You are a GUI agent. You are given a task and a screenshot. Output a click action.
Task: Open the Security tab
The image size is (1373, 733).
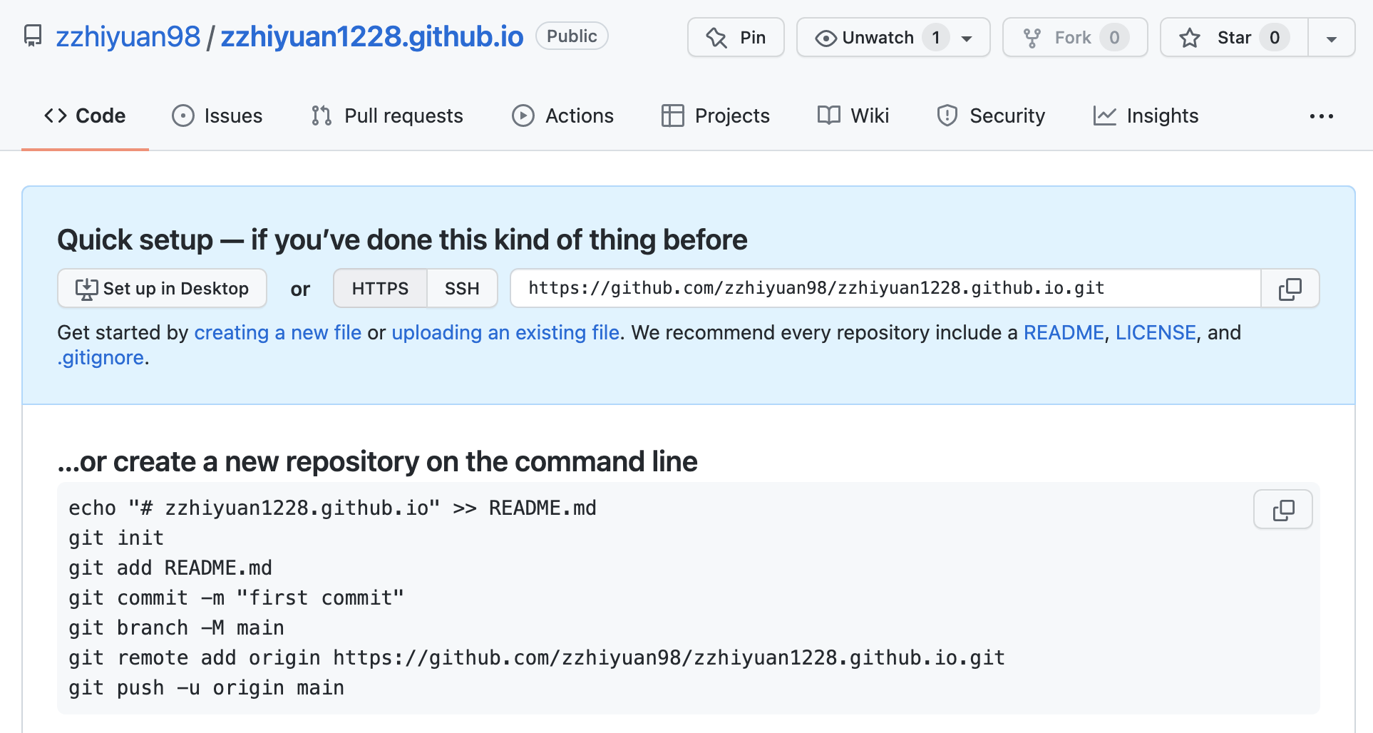pos(991,116)
